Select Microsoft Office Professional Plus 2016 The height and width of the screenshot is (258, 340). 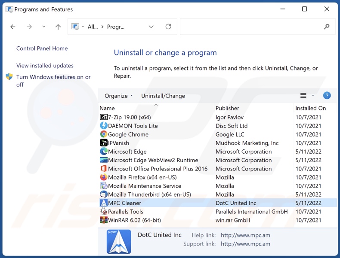218,168
